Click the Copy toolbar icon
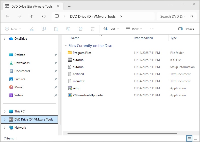The width and height of the screenshot is (200, 142). [x=44, y=29]
